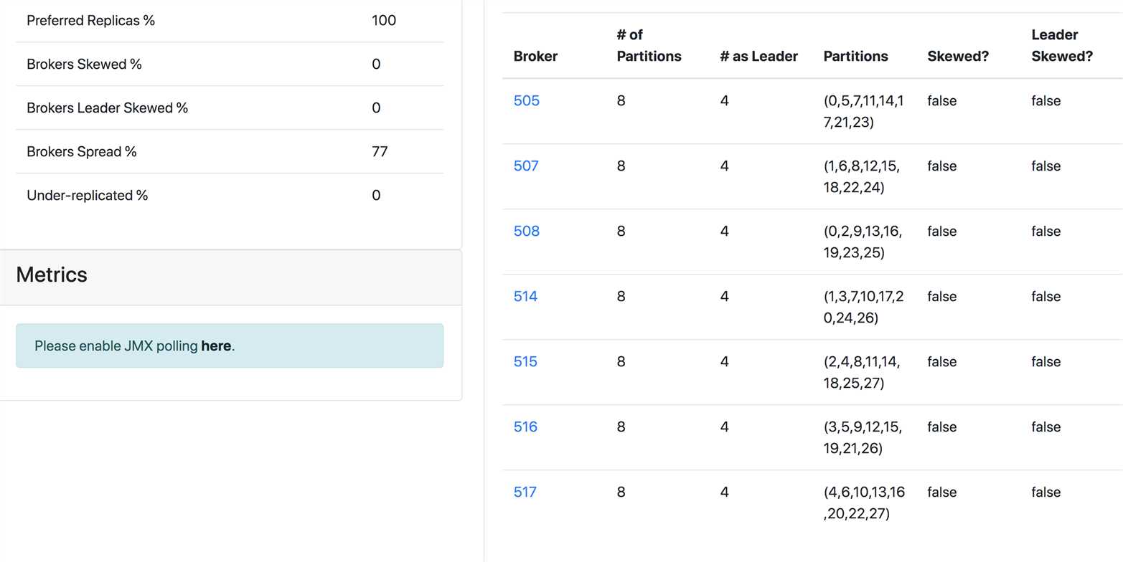Select the 'Preferred Replicas %' label
This screenshot has height=562, width=1123.
point(90,21)
